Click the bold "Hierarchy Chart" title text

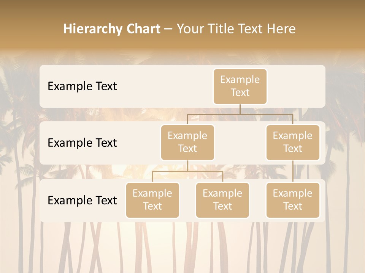click(111, 29)
